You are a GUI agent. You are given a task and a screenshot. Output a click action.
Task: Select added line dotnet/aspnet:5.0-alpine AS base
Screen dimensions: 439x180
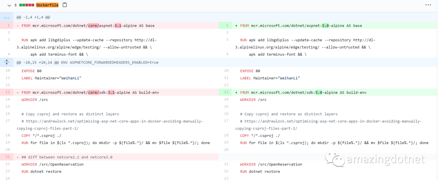pyautogui.click(x=335, y=25)
